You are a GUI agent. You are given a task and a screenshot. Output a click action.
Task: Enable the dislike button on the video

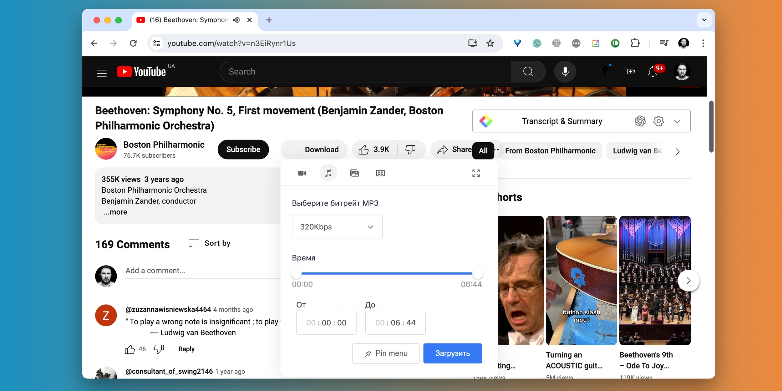pyautogui.click(x=410, y=149)
